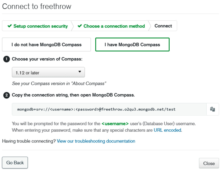Click the "About Compass" version hint text
Image resolution: width=222 pixels, height=172 pixels.
59,84
